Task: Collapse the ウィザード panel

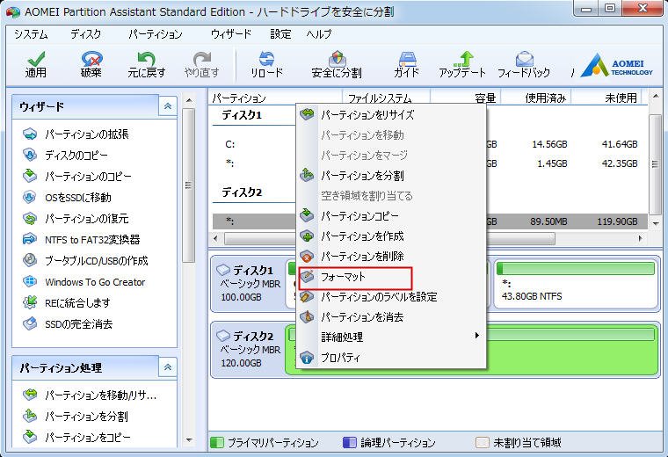Action: click(168, 106)
